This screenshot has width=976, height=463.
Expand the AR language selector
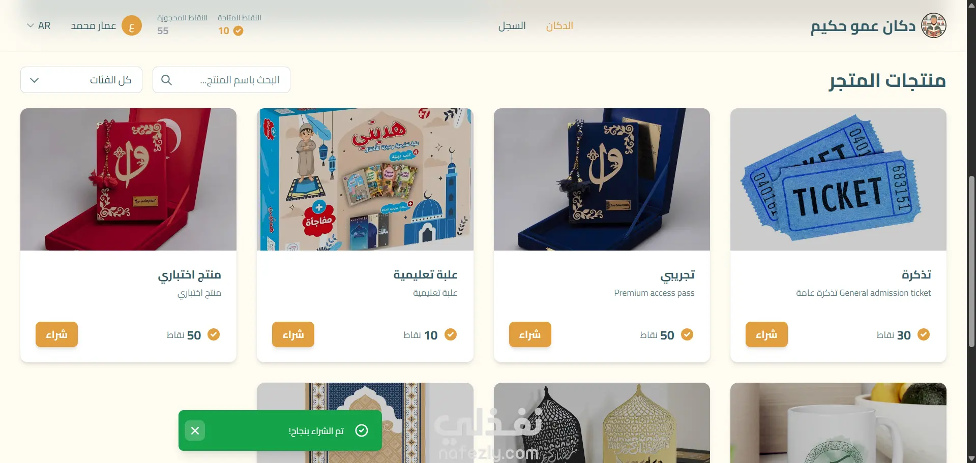coord(39,25)
